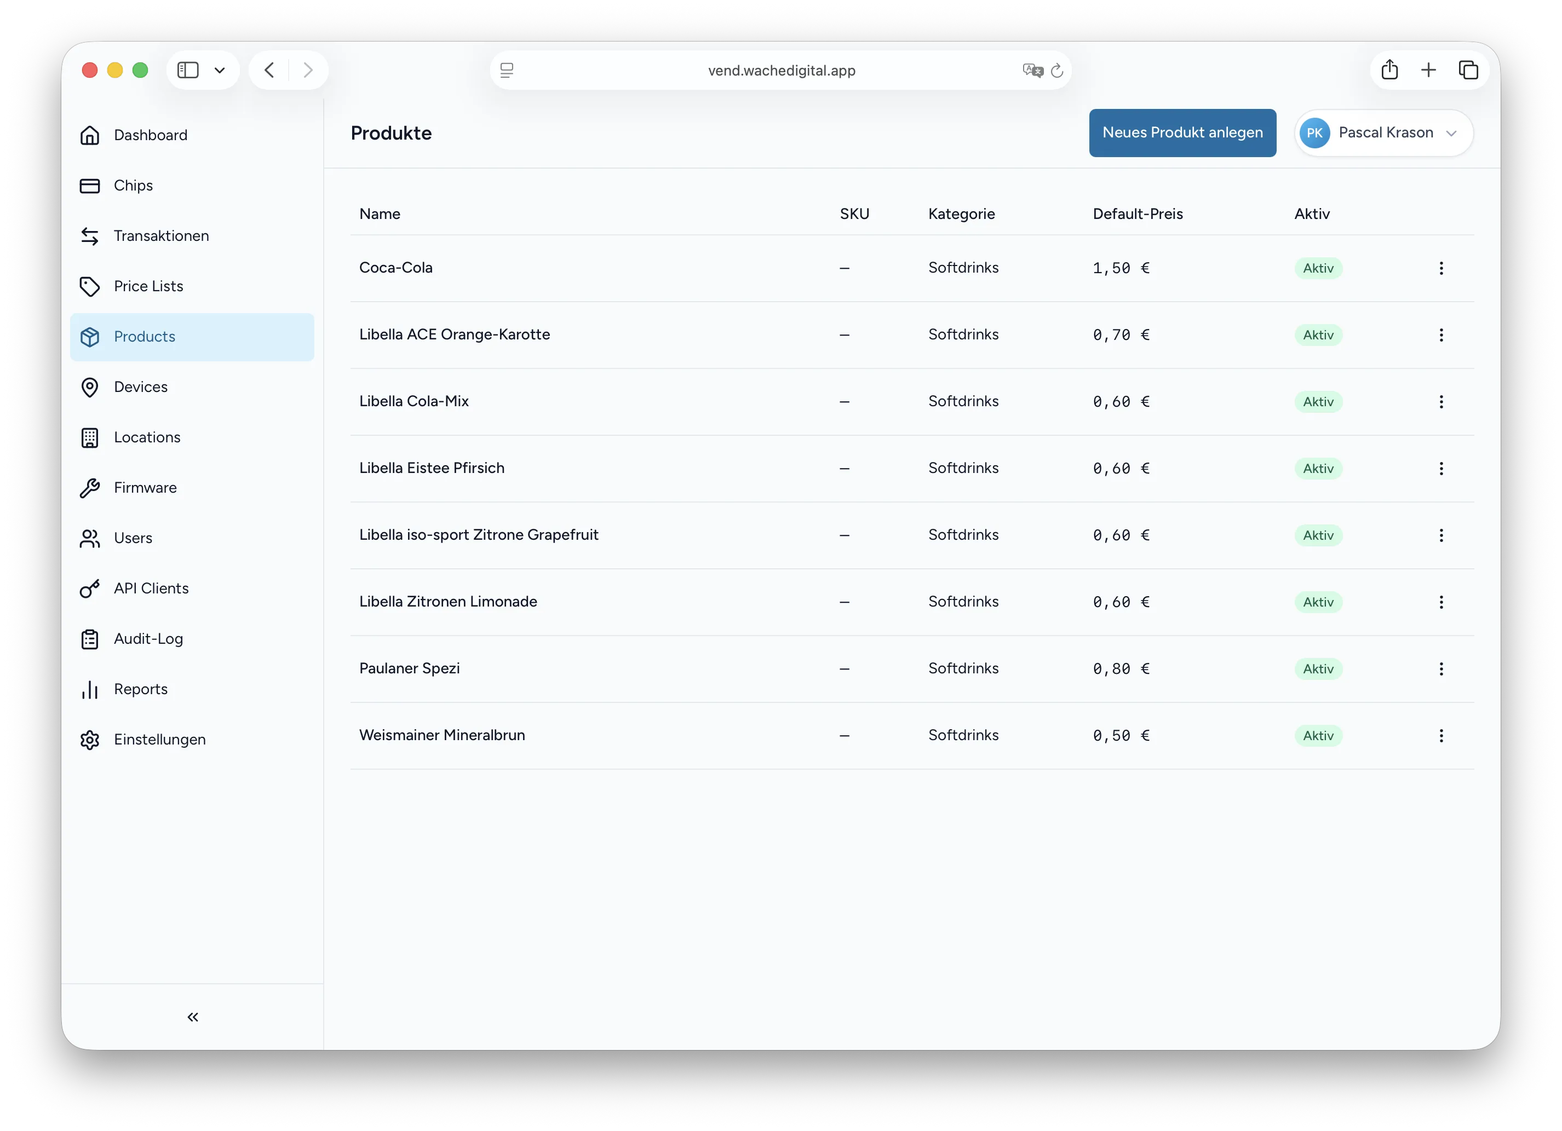The width and height of the screenshot is (1562, 1131).
Task: Click the vend.wachedigital.app address field
Action: (x=781, y=70)
